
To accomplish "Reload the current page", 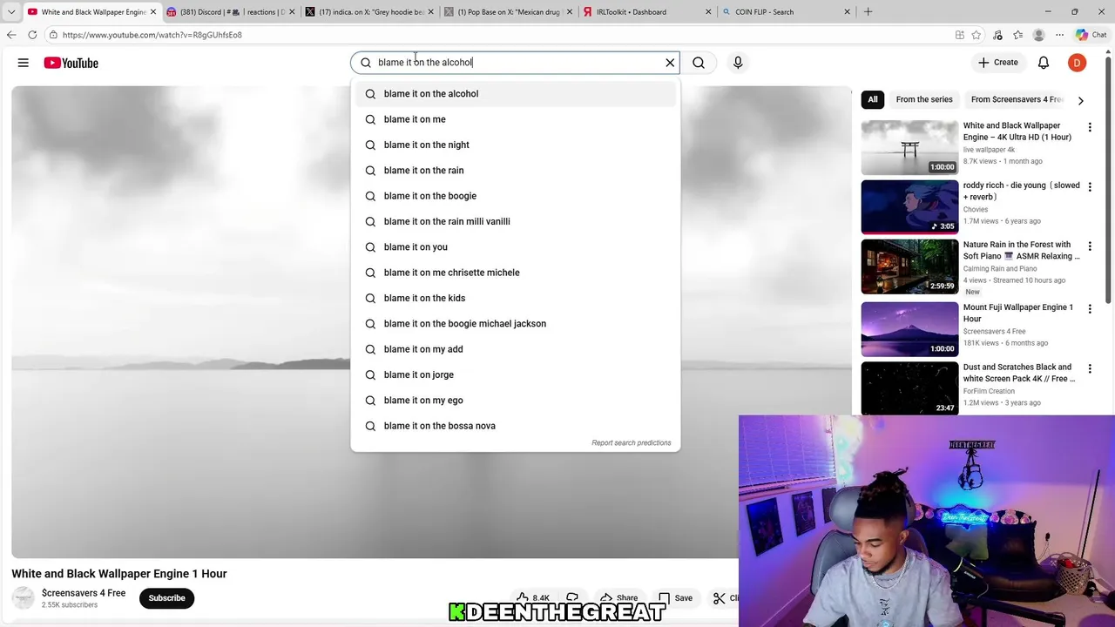I will (x=32, y=35).
